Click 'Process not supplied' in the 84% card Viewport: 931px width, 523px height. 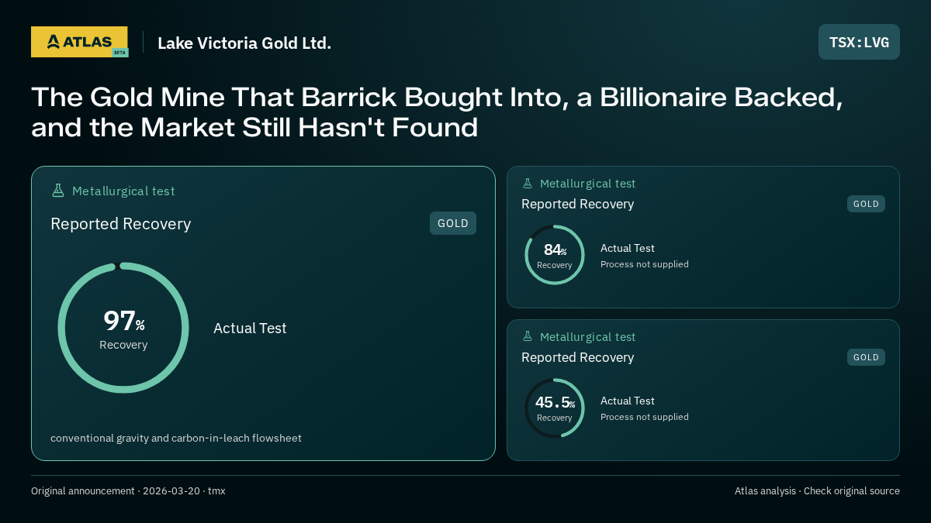click(x=645, y=264)
